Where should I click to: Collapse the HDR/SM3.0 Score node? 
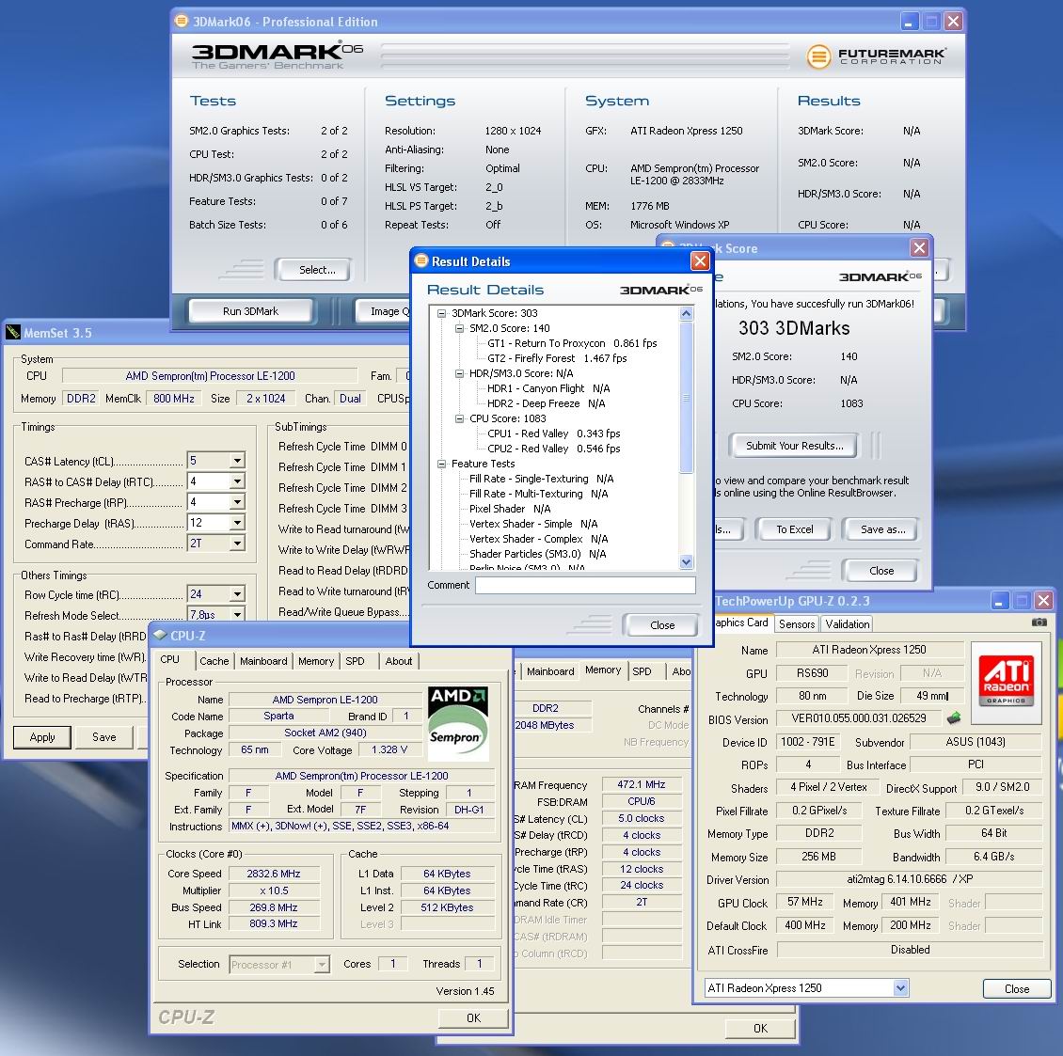coord(460,373)
